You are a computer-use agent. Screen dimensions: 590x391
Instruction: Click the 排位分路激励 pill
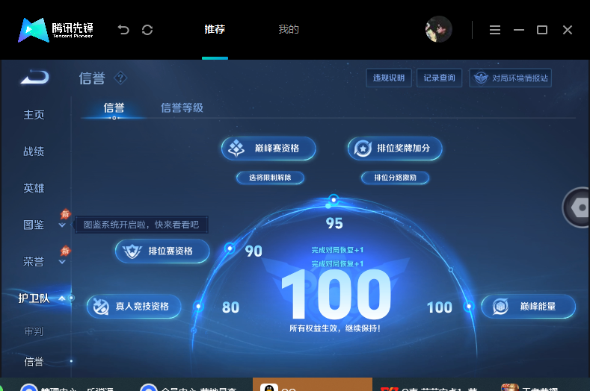(x=395, y=178)
